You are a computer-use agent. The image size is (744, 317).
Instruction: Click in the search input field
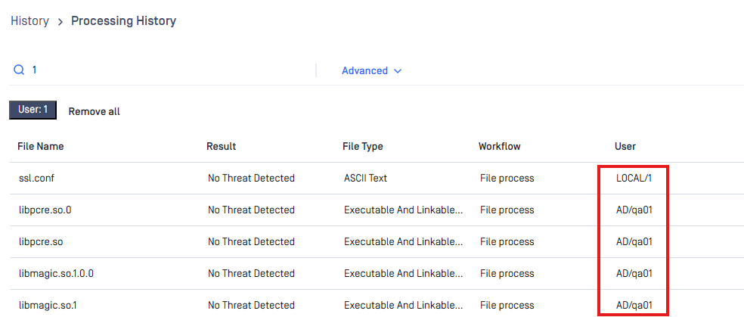tap(171, 70)
